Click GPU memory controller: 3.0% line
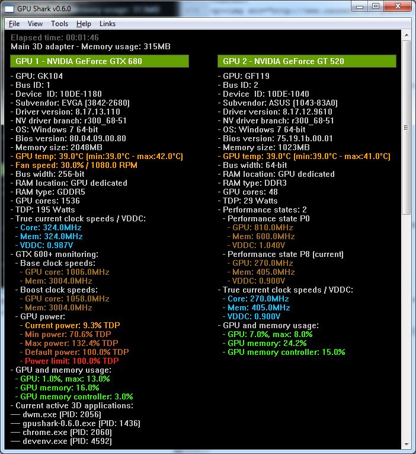 [x=74, y=396]
